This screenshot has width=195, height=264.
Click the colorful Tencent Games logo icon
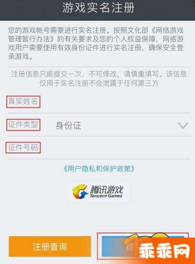coord(80,191)
